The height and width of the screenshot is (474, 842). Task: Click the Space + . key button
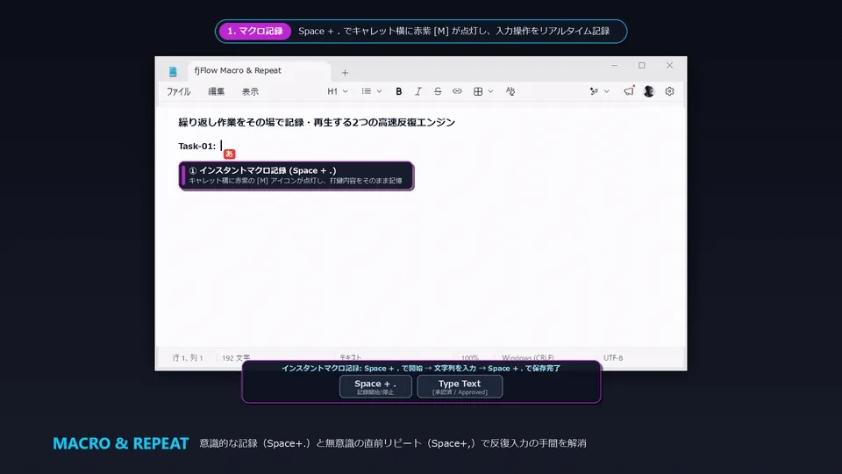375,386
